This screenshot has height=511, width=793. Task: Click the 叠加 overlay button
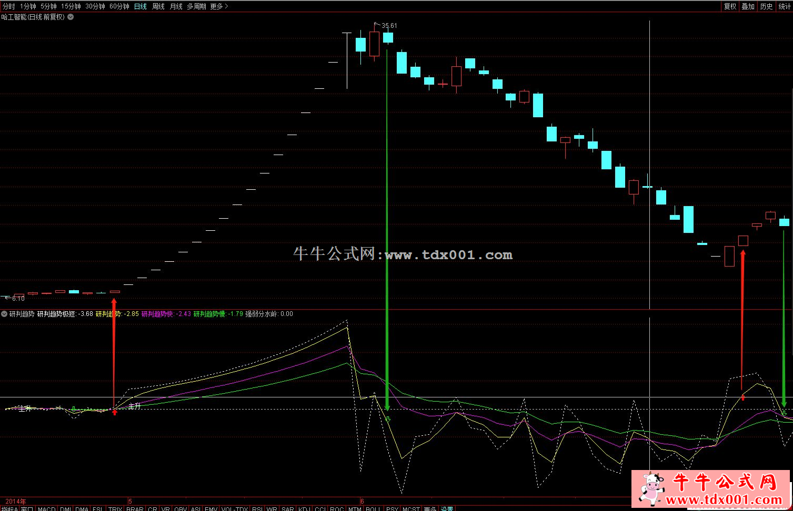pos(748,6)
